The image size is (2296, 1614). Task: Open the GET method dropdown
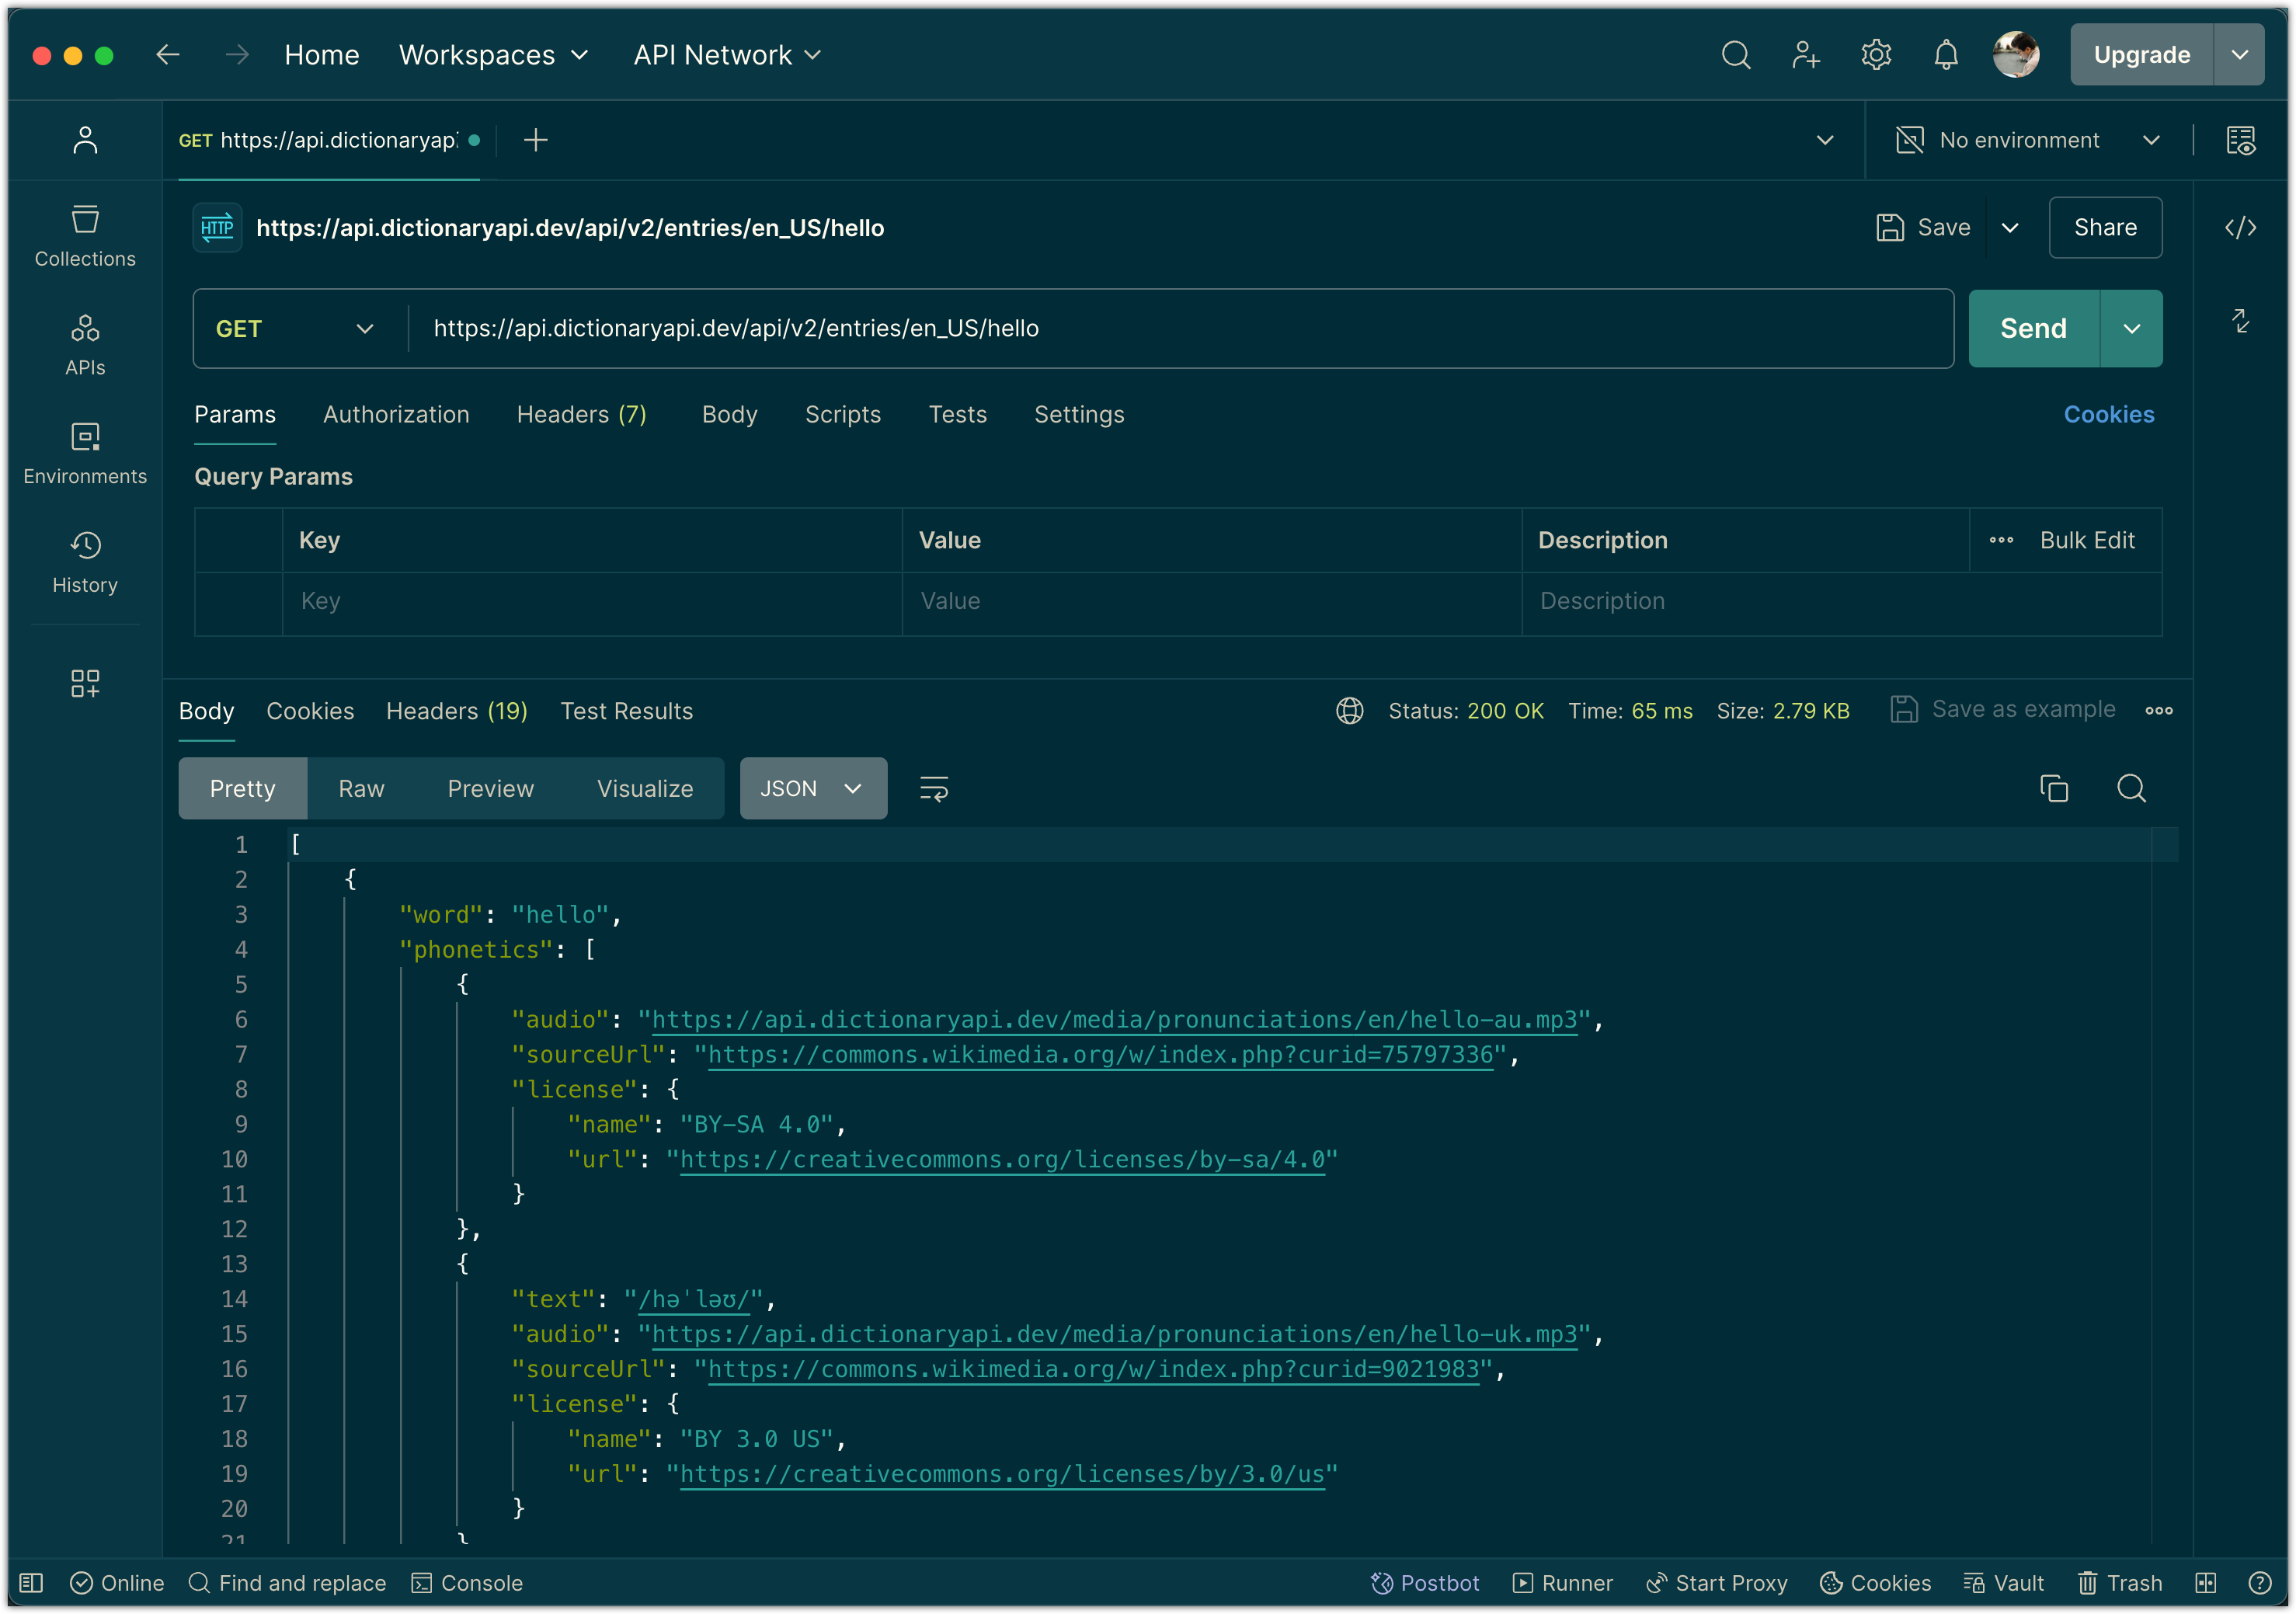tap(295, 329)
